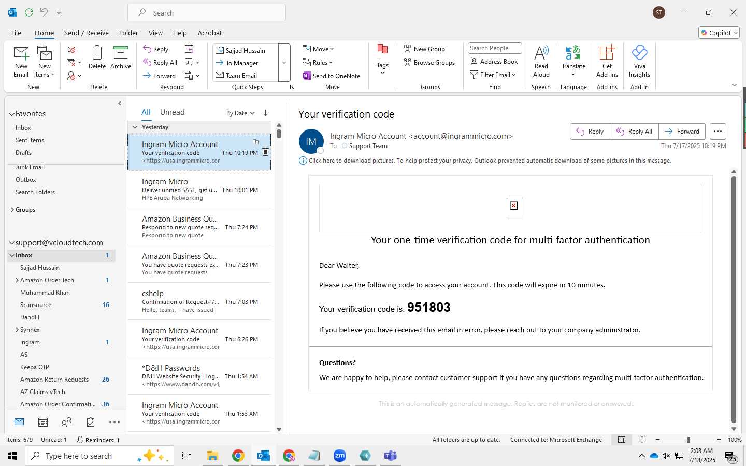Screen dimensions: 746x466
Task: Toggle sort order arrow in message list
Action: pos(265,113)
